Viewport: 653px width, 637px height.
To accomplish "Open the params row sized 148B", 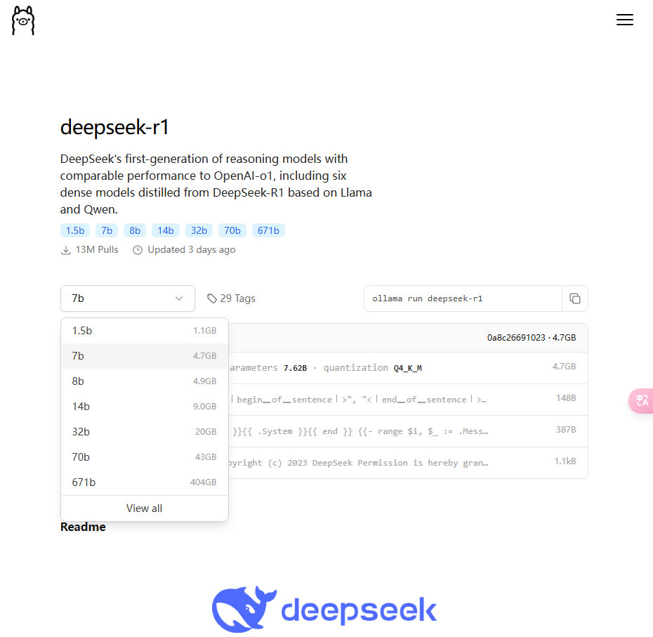I will [408, 400].
